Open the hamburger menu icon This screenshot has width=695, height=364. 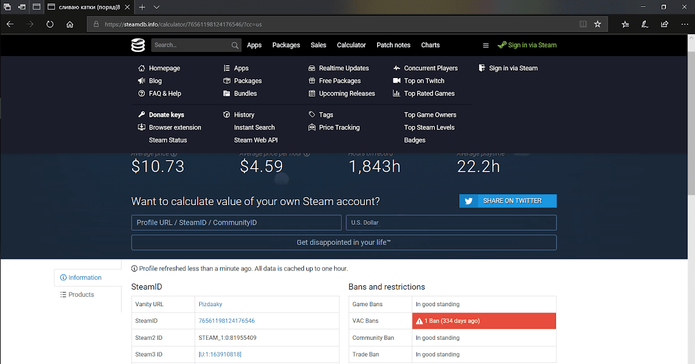point(486,45)
